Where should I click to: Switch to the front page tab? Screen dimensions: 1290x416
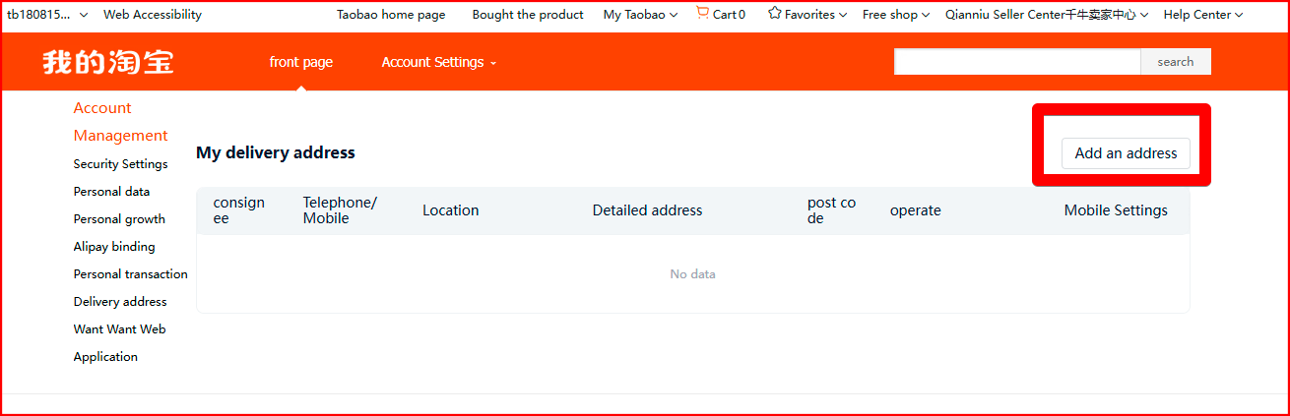[301, 62]
